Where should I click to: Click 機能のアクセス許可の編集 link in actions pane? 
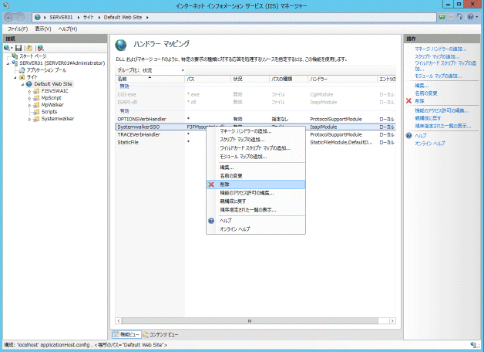442,110
